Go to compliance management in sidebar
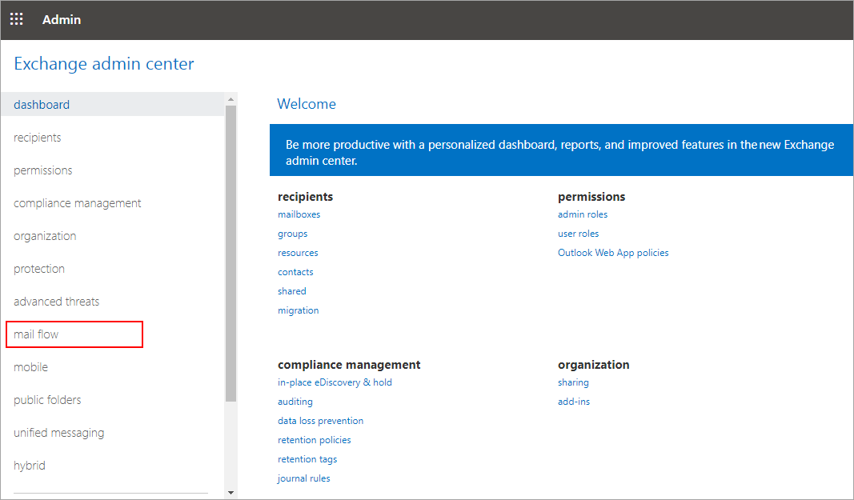 tap(78, 203)
